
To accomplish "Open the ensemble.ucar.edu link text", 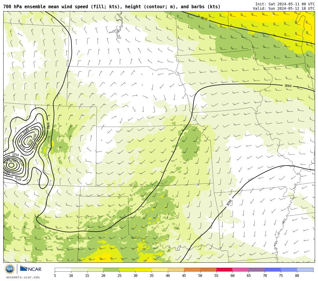I will (x=23, y=277).
